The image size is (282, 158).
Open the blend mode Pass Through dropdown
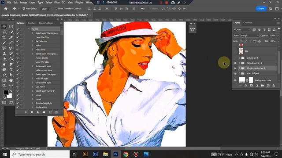pyautogui.click(x=246, y=36)
